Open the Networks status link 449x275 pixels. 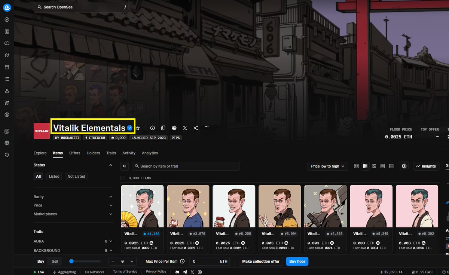(x=94, y=272)
